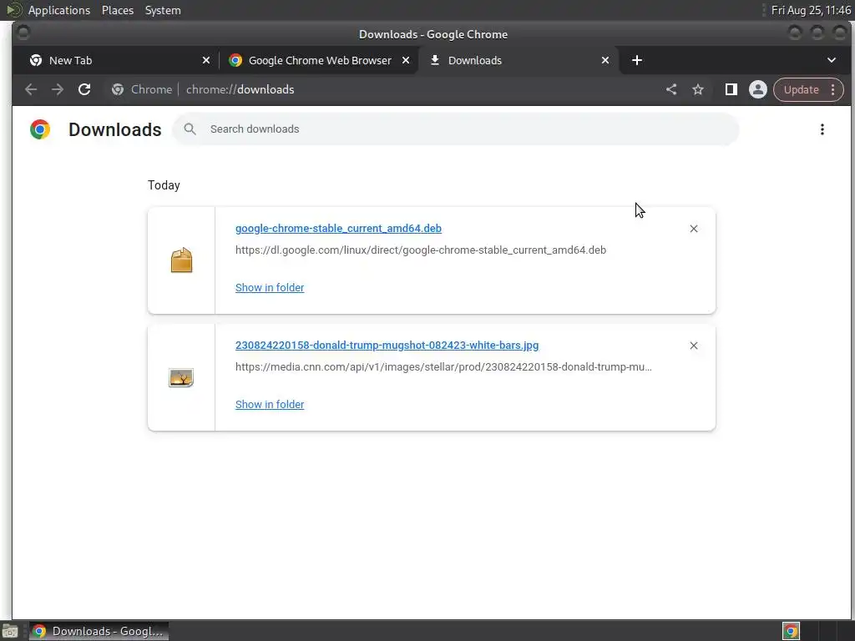Click the https://dl.google.com source URL text
This screenshot has height=641, width=855.
421,250
